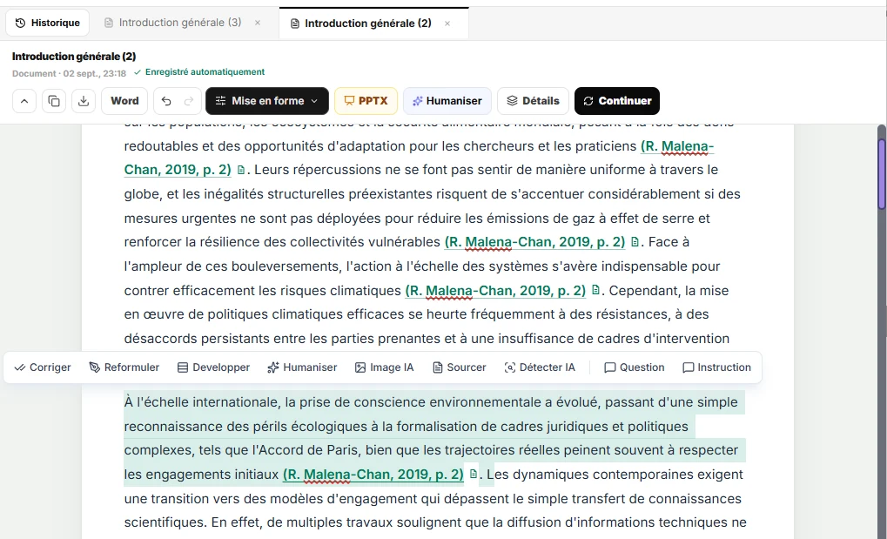Image resolution: width=887 pixels, height=539 pixels.
Task: Open citation link after 'les praticiens'
Action: coord(677,146)
